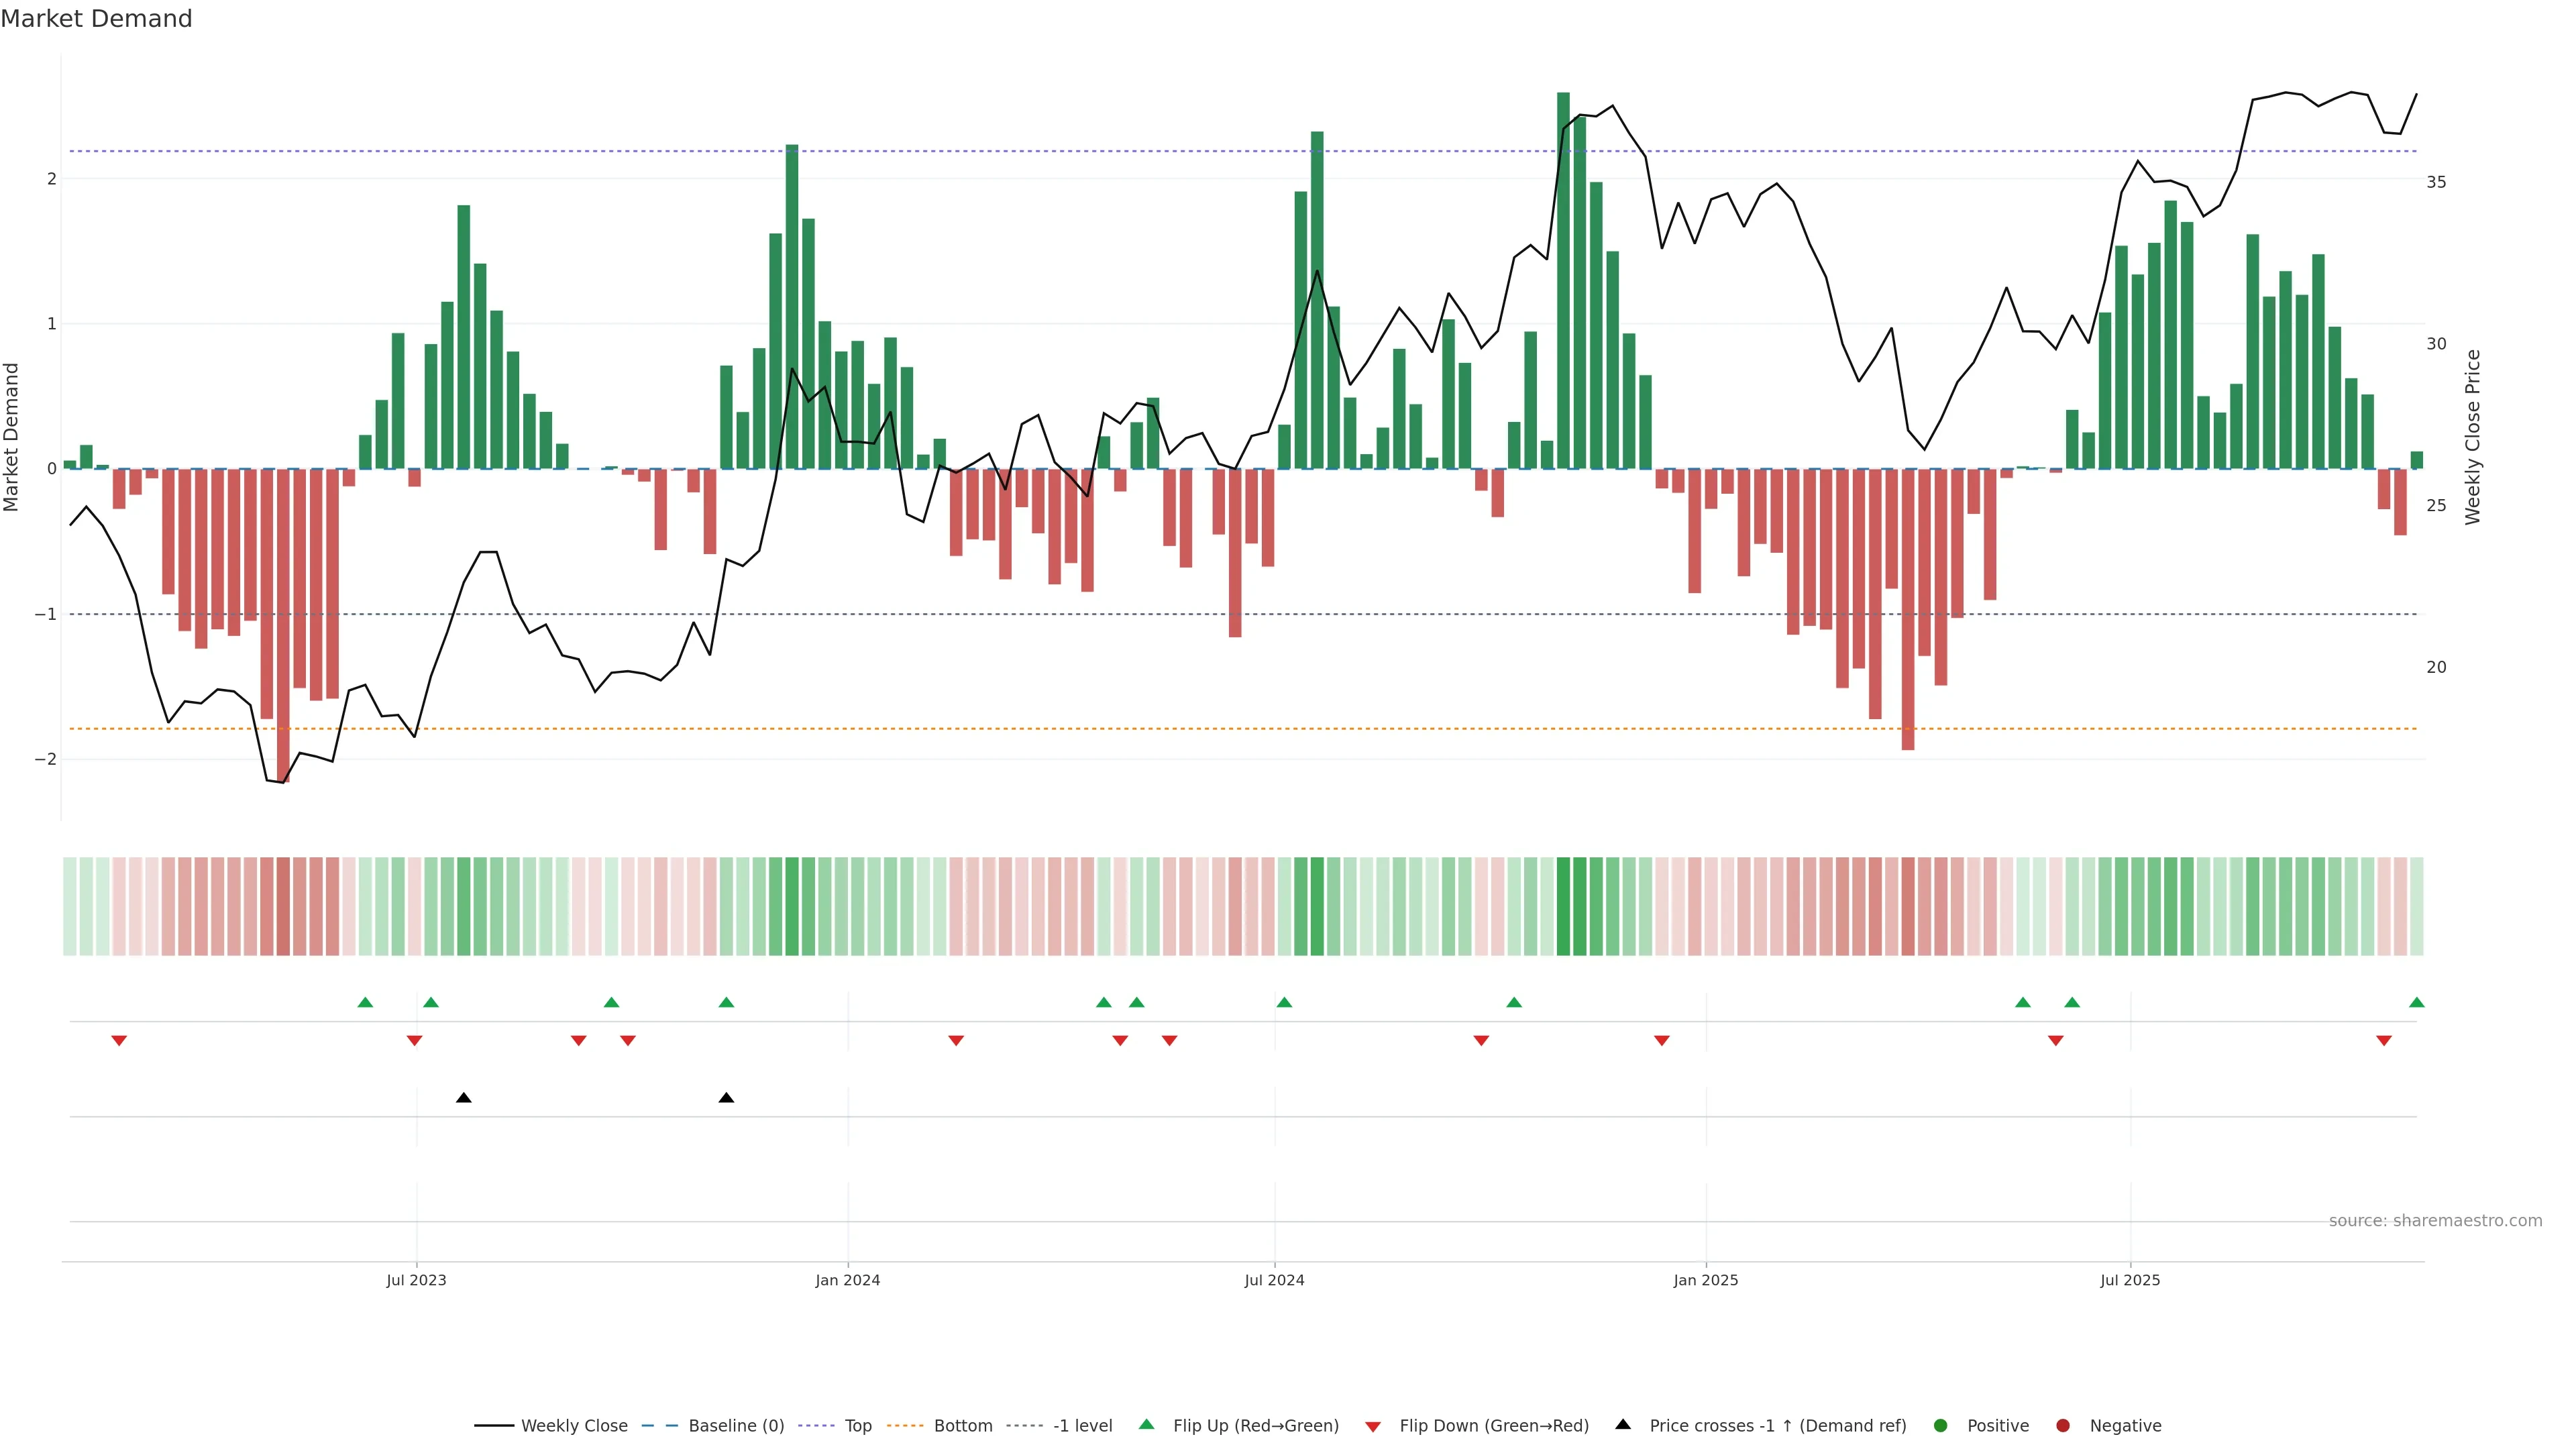Click rightmost green flip-up triangle marker

(x=2416, y=1002)
